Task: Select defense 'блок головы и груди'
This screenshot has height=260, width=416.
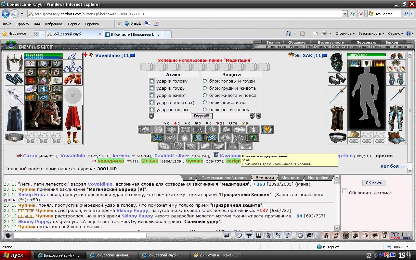Action: (x=205, y=81)
